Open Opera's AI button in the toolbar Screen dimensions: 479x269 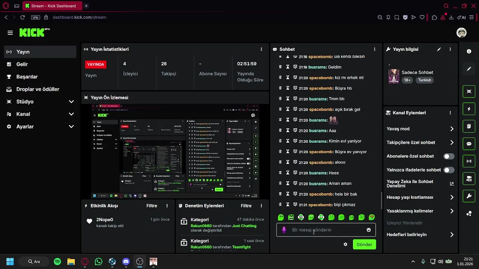click(x=461, y=17)
